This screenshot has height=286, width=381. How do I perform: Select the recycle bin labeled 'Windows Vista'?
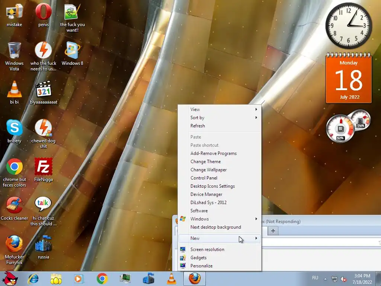(x=15, y=56)
